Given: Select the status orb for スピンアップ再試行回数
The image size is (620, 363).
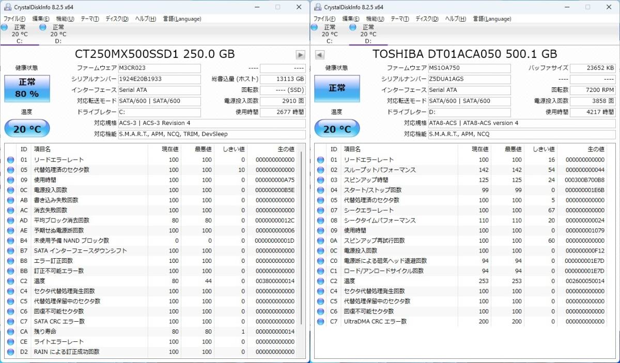Looking at the screenshot, I should click(x=321, y=241).
